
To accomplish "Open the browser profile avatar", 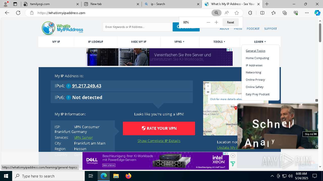I will pos(6,4).
